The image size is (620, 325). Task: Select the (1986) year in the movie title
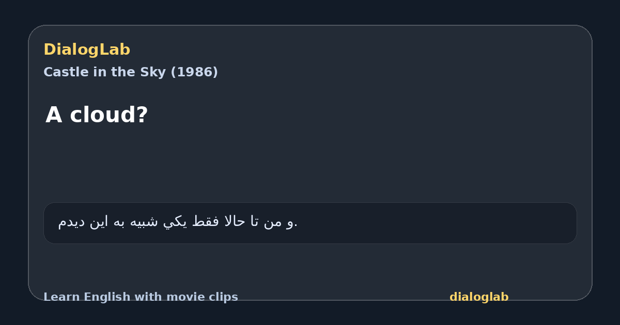click(194, 72)
